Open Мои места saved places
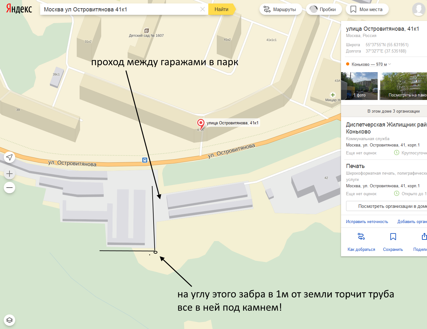Screen dimensions: 427x329 click(x=367, y=9)
